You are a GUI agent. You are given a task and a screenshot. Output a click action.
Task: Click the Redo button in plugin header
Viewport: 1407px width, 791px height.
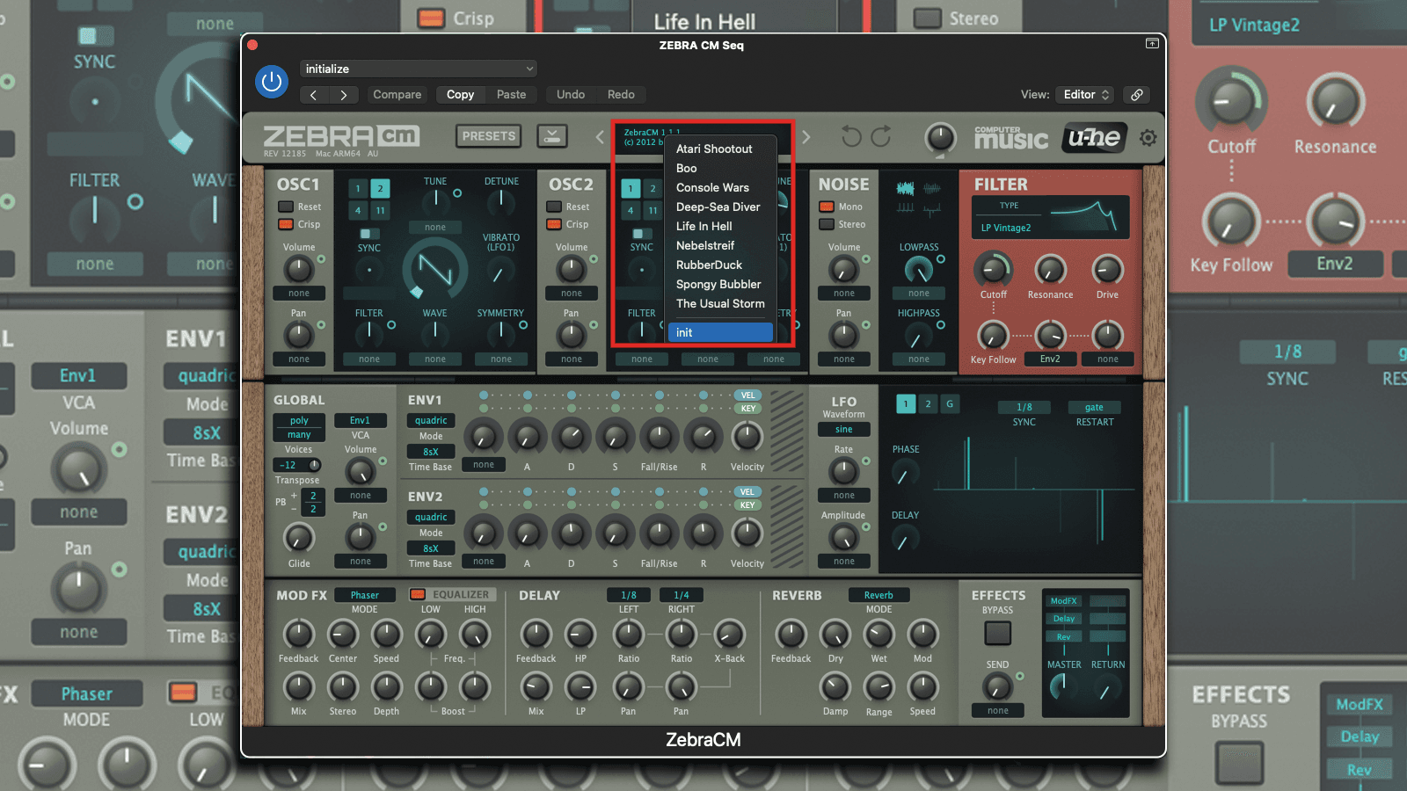621,95
